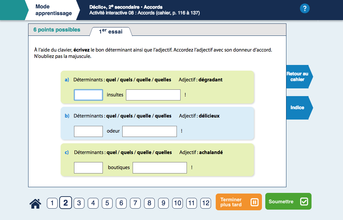Click the Retour au cahier side tab
Viewport: 343px width, 220px height.
tap(299, 77)
